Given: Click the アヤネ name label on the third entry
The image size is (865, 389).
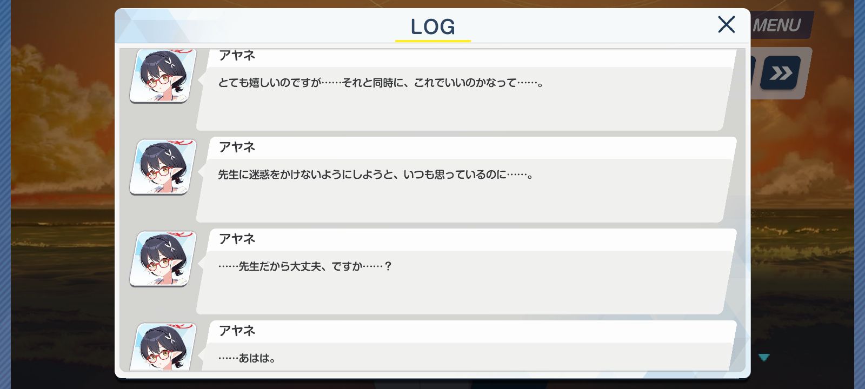Looking at the screenshot, I should coord(237,239).
